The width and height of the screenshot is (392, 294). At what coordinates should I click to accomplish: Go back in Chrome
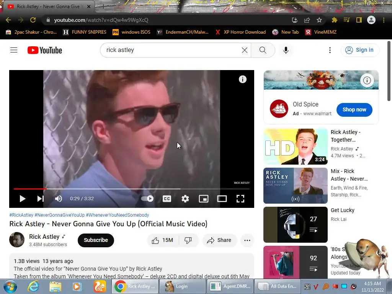pos(8,20)
